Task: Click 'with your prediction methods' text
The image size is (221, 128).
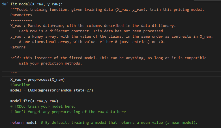Action: coord(50,63)
